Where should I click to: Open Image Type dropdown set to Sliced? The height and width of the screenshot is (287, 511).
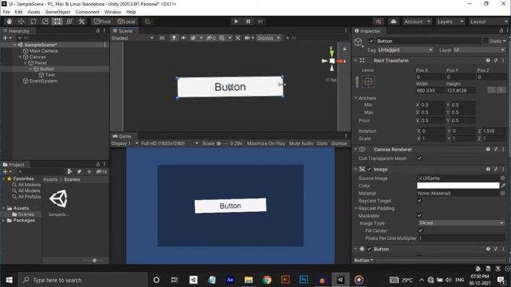[461, 223]
